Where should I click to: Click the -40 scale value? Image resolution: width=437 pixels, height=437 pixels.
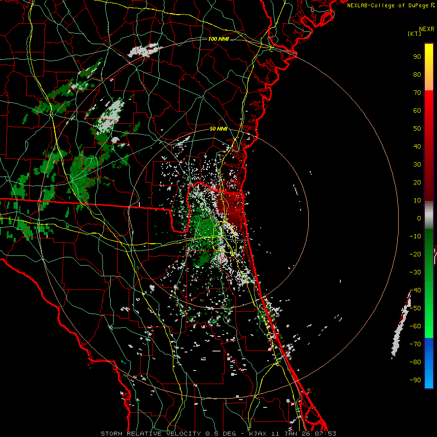pyautogui.click(x=415, y=290)
